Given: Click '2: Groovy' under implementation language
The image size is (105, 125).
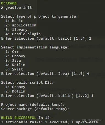Looking at the screenshot, I should 15,56.
